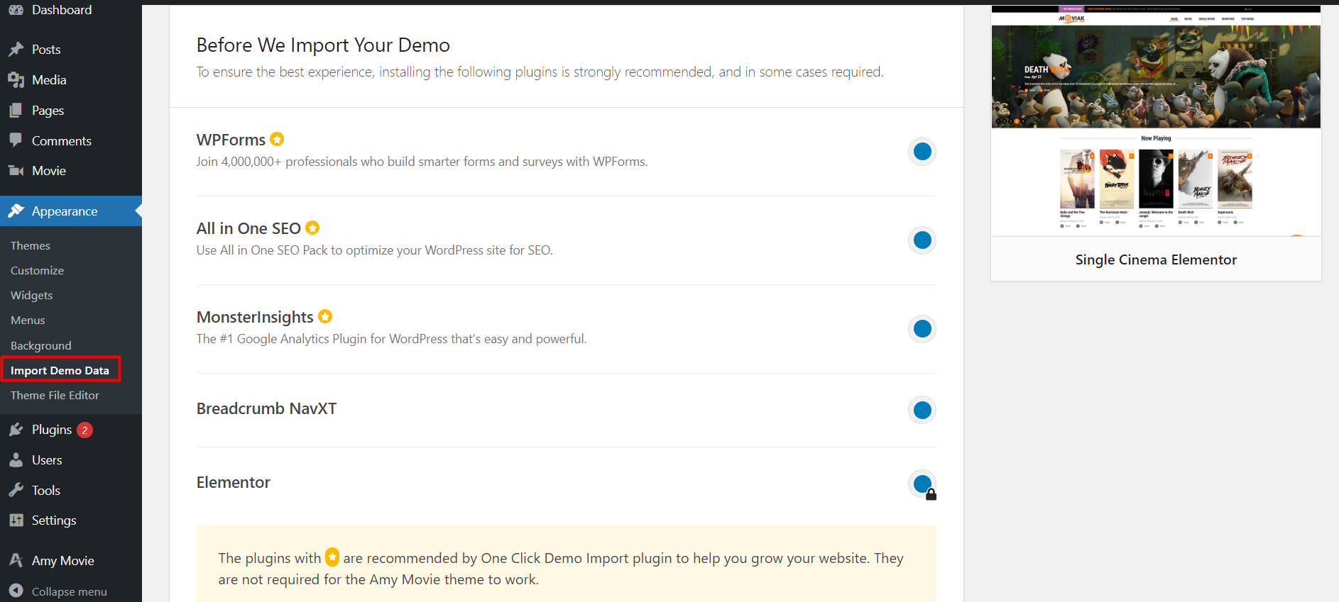Viewport: 1339px width, 602px height.
Task: Click the star icon in the yellow notice
Action: click(x=332, y=557)
